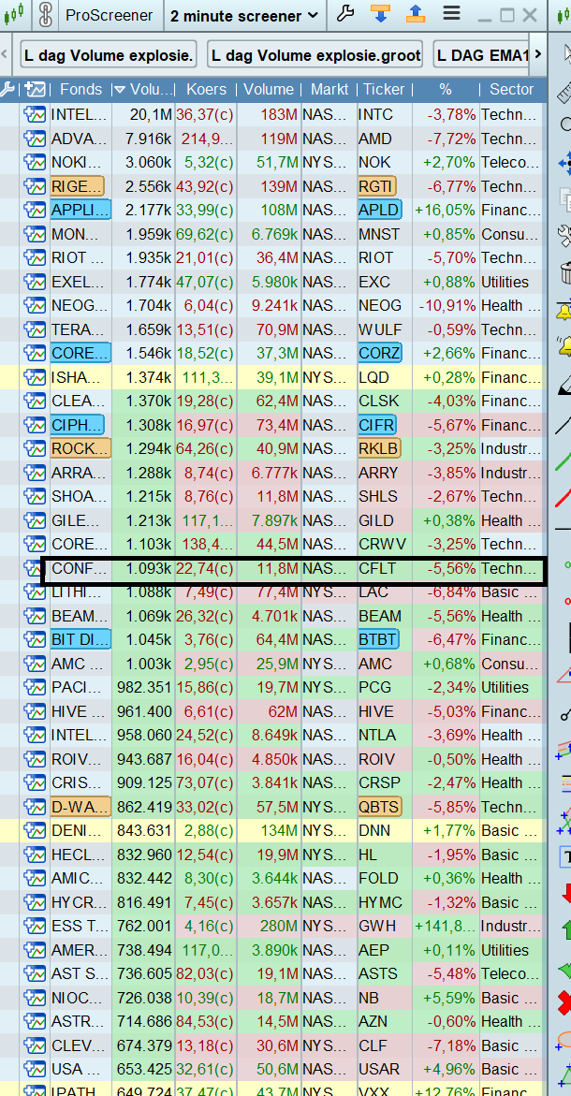Screen dimensions: 571x1096
Task: Select the ruler measure tool in side toolbar
Action: click(x=564, y=93)
